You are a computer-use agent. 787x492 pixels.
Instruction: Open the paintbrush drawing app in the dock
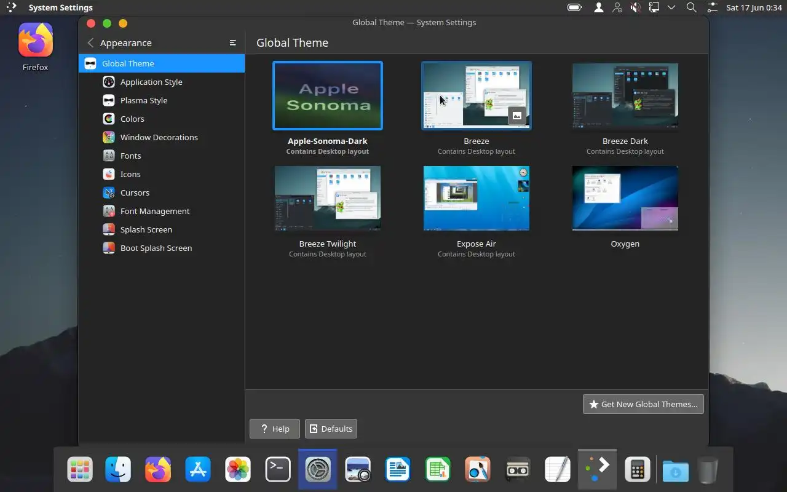[478, 470]
